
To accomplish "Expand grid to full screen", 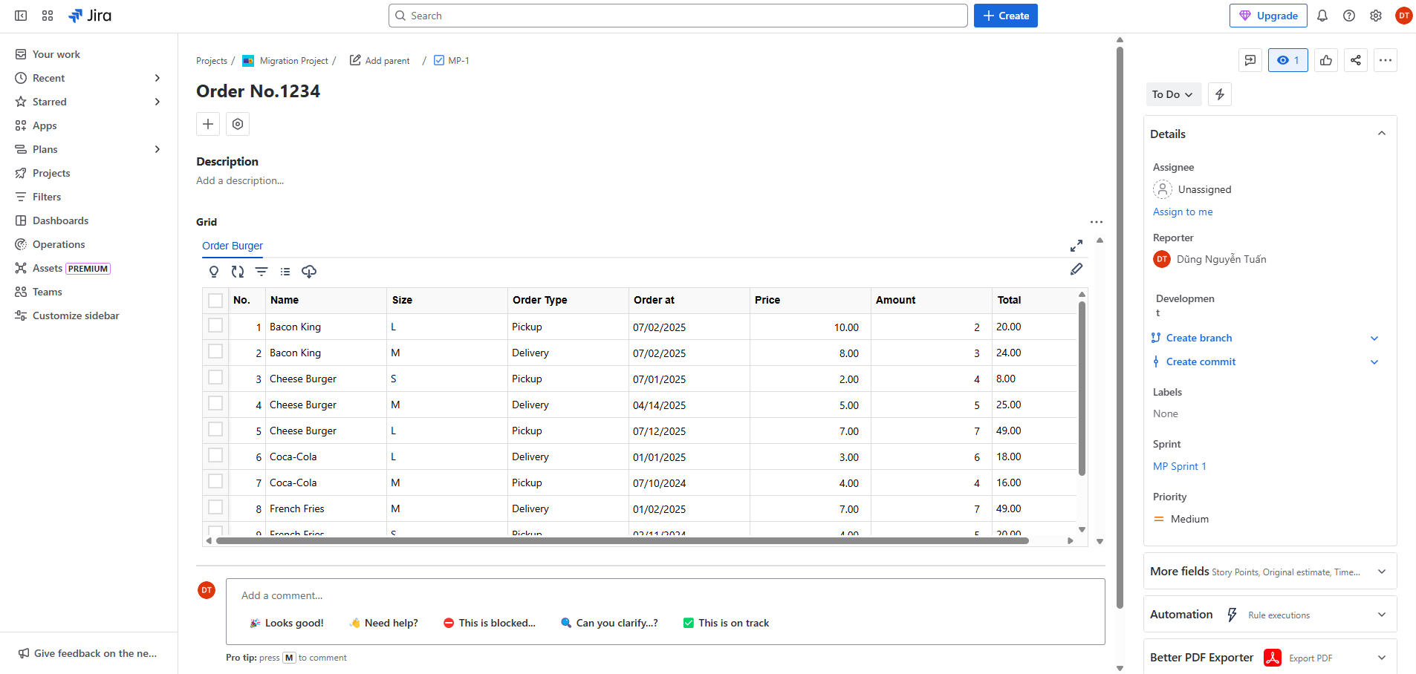I will click(x=1076, y=246).
